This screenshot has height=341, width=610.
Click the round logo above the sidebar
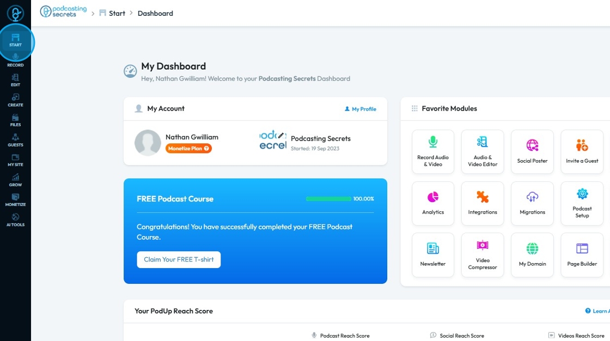click(x=15, y=13)
